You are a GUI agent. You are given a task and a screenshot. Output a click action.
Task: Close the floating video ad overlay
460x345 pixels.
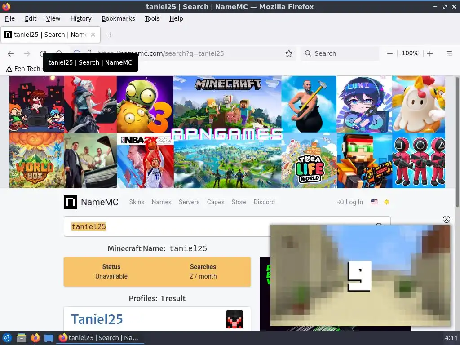point(446,219)
